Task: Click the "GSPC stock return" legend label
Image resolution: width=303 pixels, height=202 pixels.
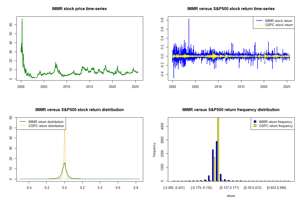Action: (x=279, y=25)
